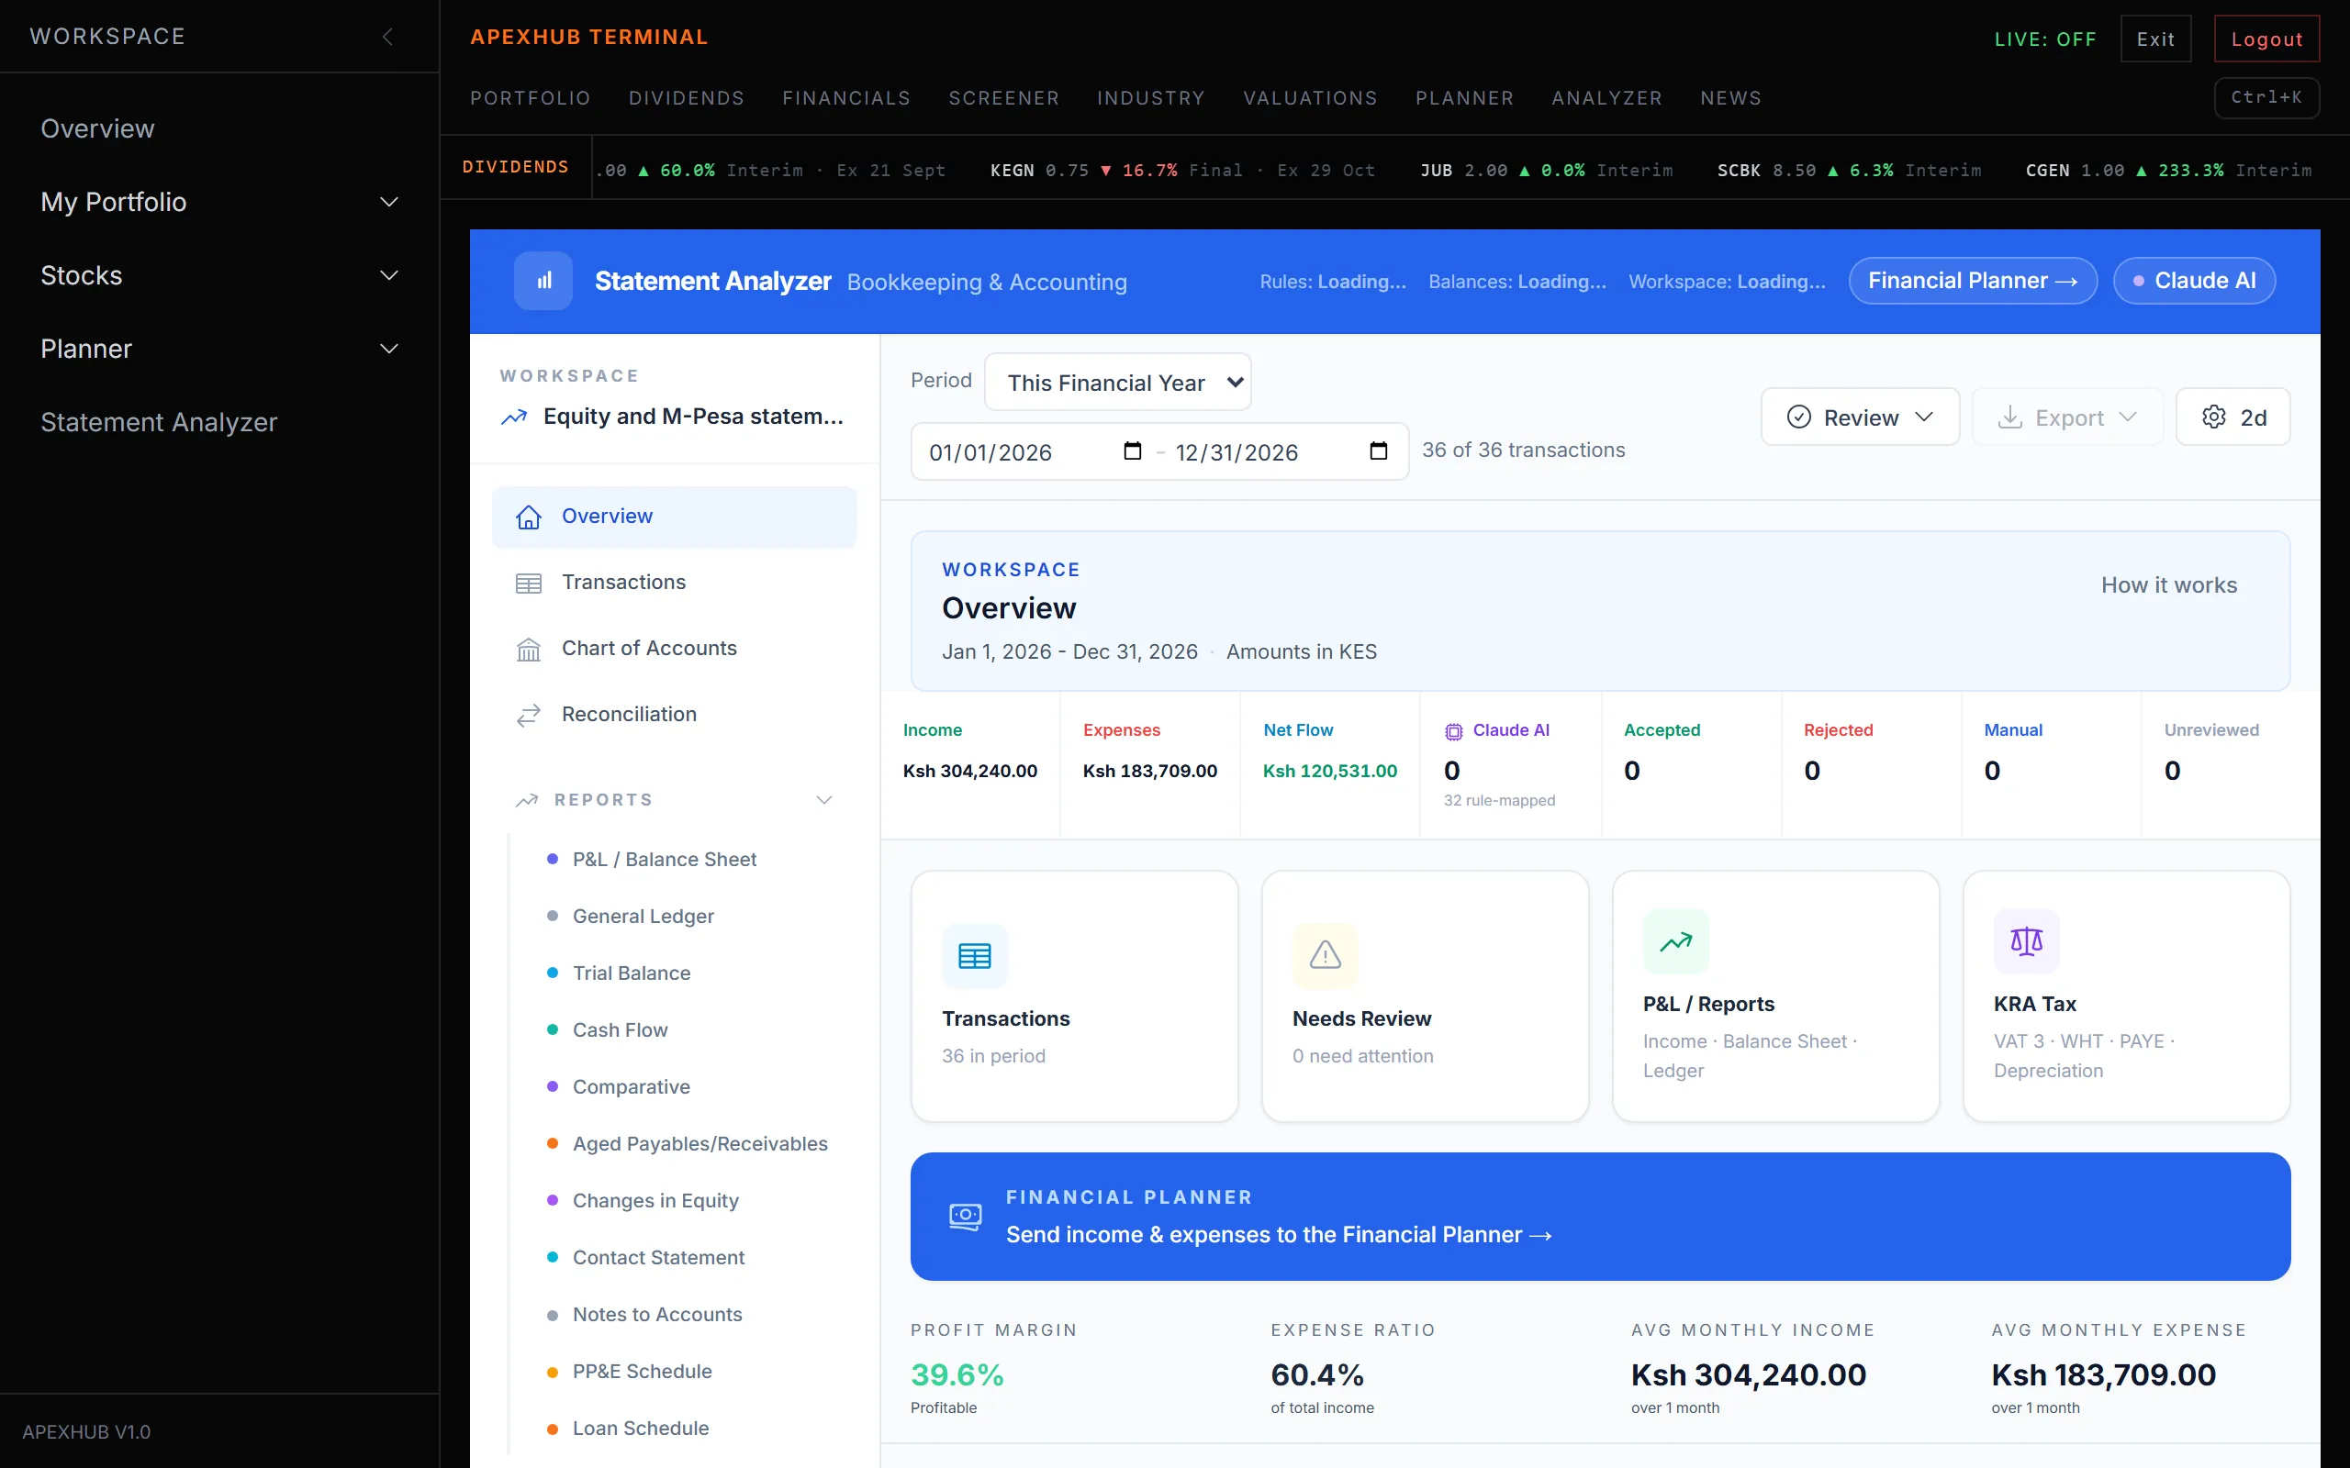2350x1468 pixels.
Task: Open the SCREENER tab
Action: click(1004, 98)
